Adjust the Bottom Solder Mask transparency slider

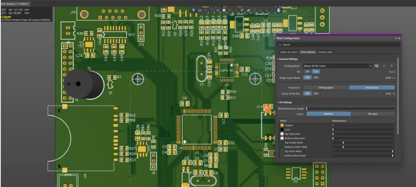click(x=363, y=147)
